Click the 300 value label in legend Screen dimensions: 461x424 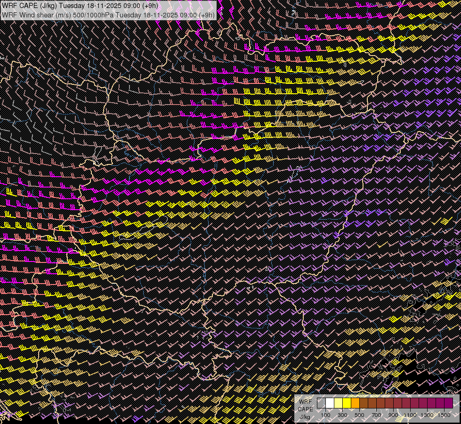[x=342, y=415]
